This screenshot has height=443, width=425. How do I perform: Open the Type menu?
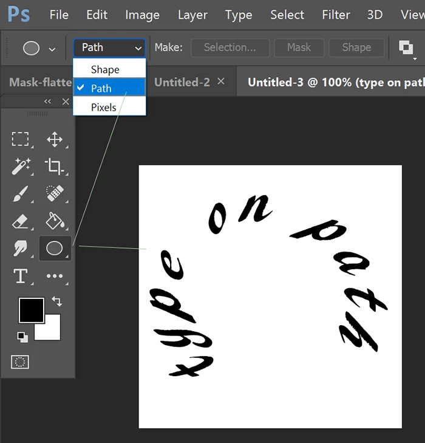(x=239, y=15)
